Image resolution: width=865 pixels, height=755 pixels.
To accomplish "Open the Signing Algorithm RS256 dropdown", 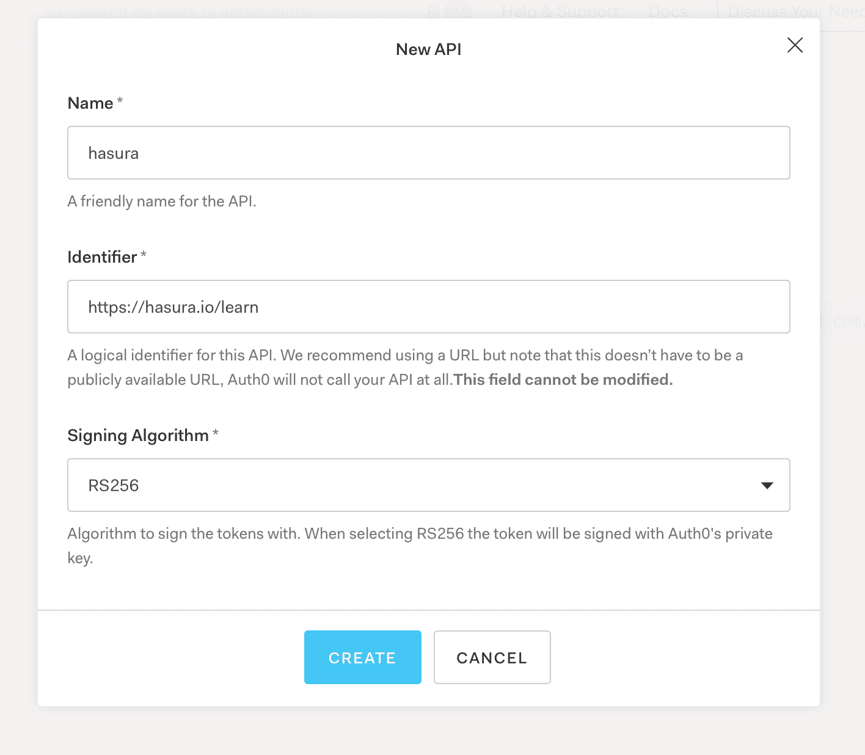I will 429,485.
